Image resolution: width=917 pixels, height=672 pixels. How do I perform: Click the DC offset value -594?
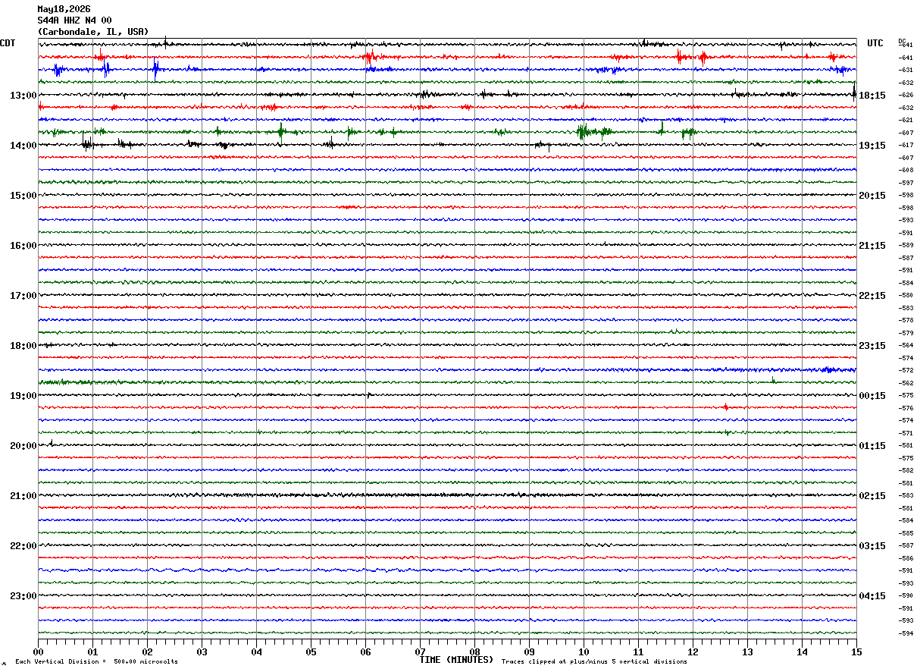pyautogui.click(x=905, y=633)
